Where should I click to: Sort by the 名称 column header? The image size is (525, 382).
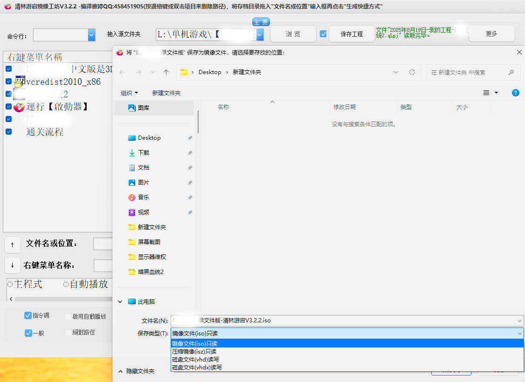tap(223, 107)
